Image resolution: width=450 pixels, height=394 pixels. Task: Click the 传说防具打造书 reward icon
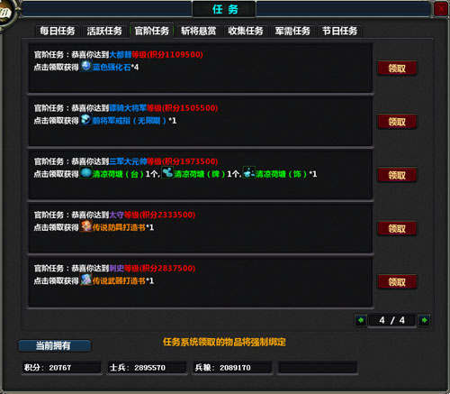coord(85,226)
